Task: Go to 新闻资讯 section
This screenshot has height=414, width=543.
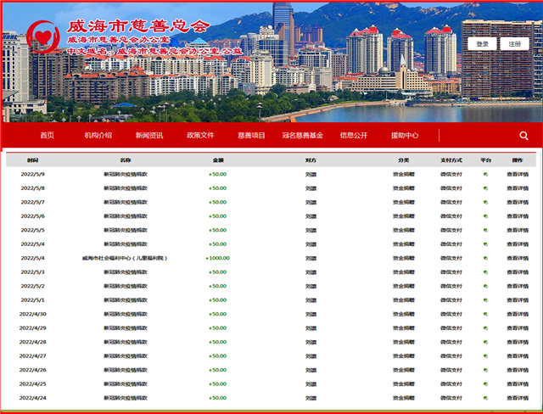Action: pos(149,136)
